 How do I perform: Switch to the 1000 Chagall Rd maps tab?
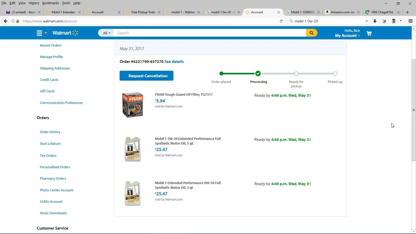point(382,12)
